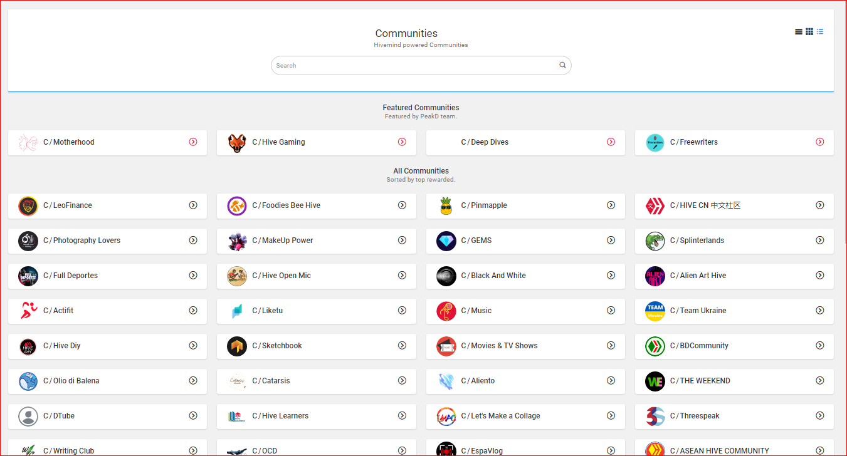Click the Black And White avatar
847x456 pixels.
coord(446,276)
